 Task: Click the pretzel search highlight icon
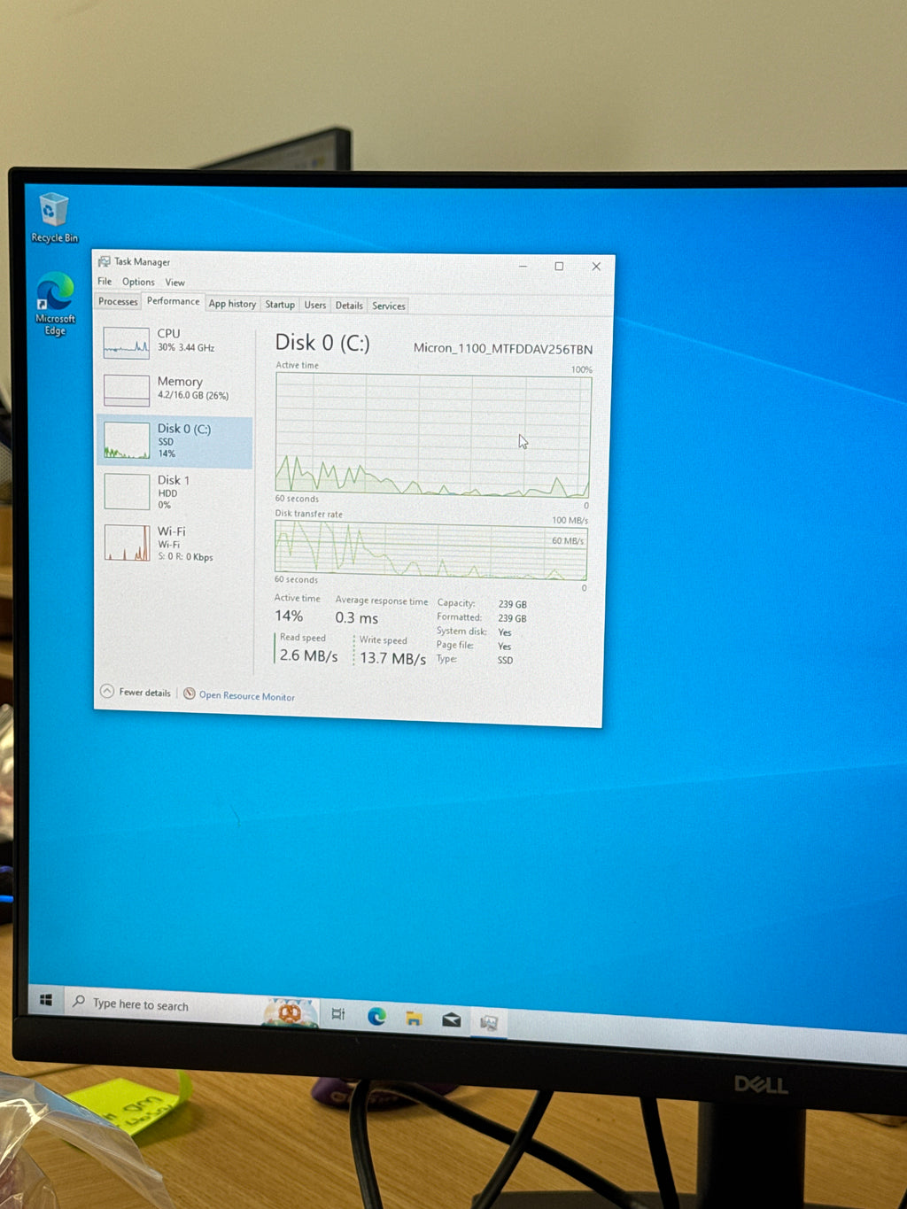click(x=290, y=1011)
